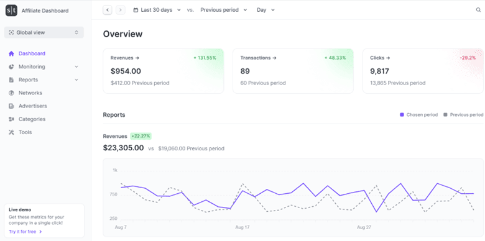Toggle the Previous period legend swatch
This screenshot has width=485, height=241.
(x=445, y=115)
